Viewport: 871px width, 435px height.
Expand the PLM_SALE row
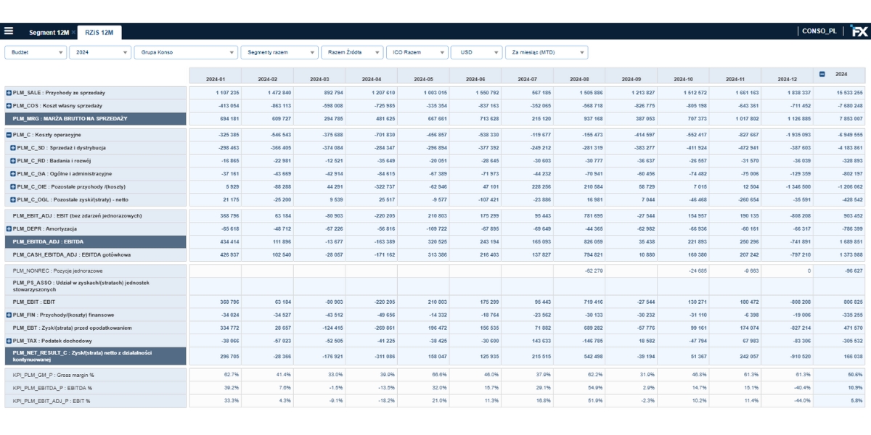[x=9, y=93]
